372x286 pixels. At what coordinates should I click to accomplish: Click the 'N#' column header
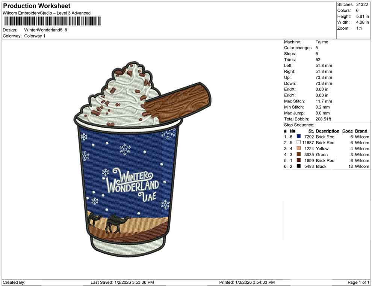point(292,131)
